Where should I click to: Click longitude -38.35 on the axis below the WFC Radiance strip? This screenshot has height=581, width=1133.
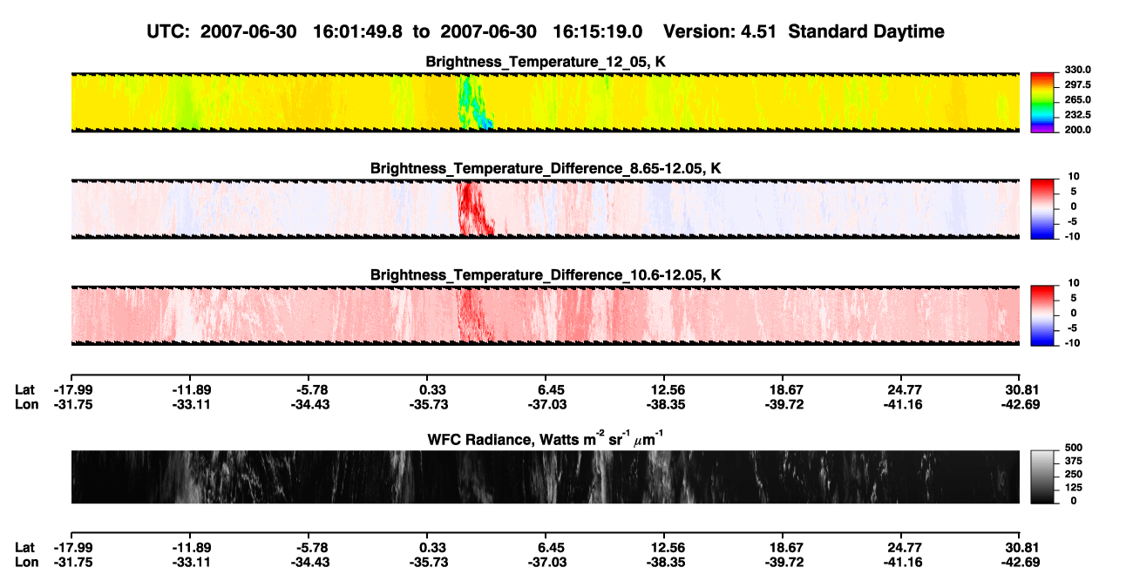(x=664, y=562)
